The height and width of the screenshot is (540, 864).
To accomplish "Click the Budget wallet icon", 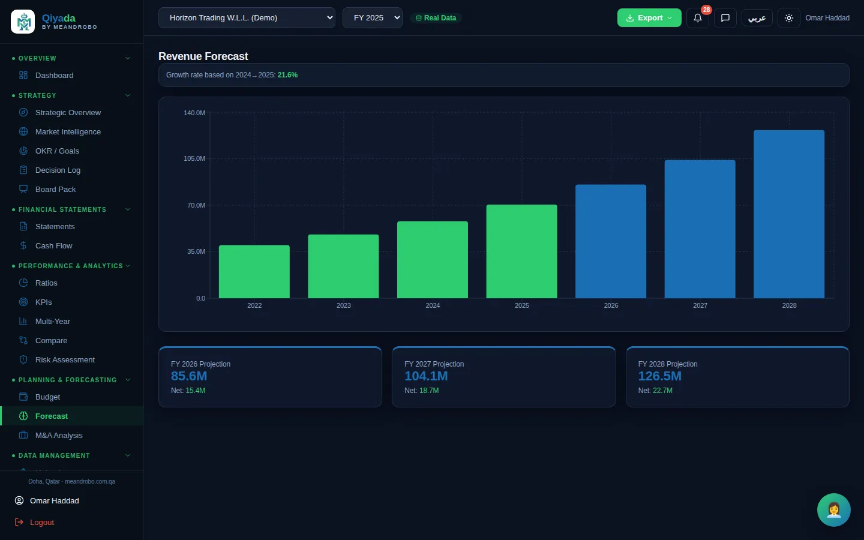I will coord(23,397).
